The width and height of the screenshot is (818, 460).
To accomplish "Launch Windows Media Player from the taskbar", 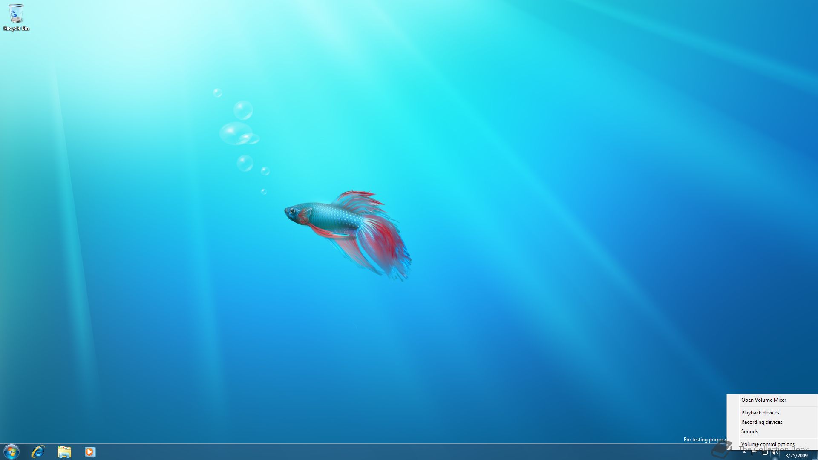I will point(90,451).
